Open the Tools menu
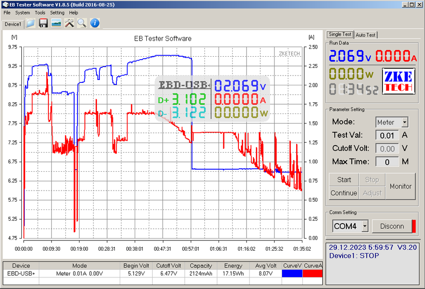 [x=40, y=13]
